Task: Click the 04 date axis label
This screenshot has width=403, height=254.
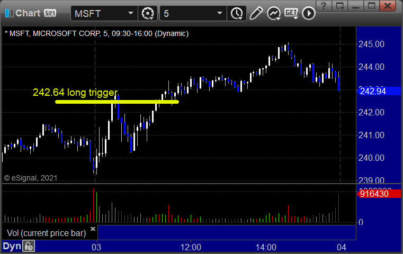Action: (x=342, y=247)
